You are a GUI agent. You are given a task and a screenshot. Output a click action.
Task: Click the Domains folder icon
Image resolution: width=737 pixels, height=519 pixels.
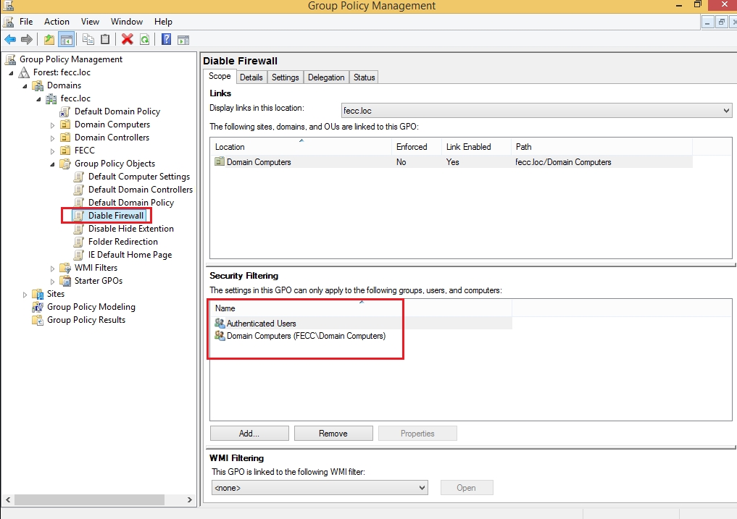[x=38, y=85]
